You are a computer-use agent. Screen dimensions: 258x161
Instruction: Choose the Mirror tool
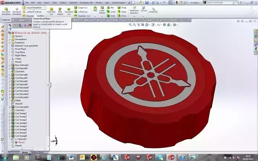[x=122, y=16]
